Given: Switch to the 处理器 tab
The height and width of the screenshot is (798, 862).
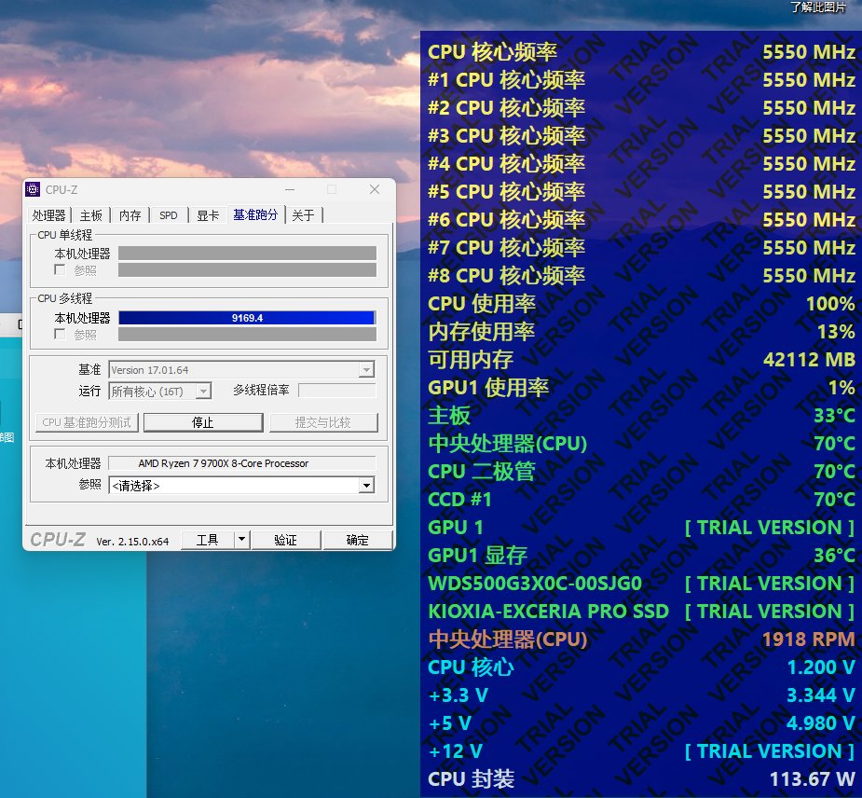Looking at the screenshot, I should point(48,215).
